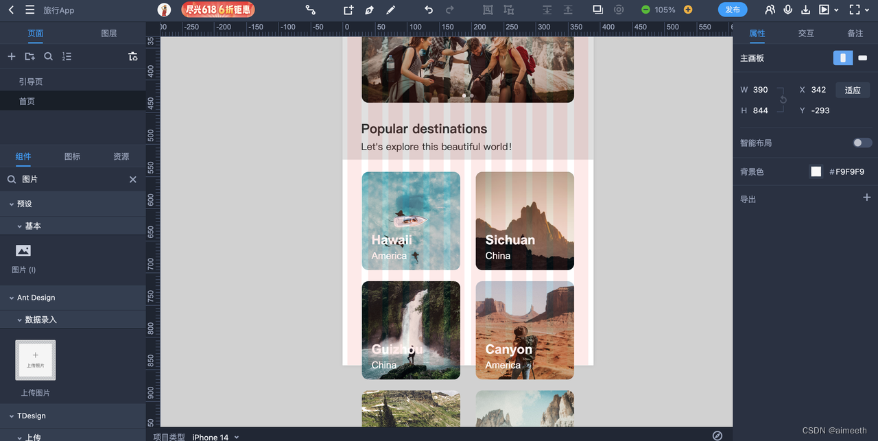Click the numbered list ordering icon
The width and height of the screenshot is (878, 441).
67,56
